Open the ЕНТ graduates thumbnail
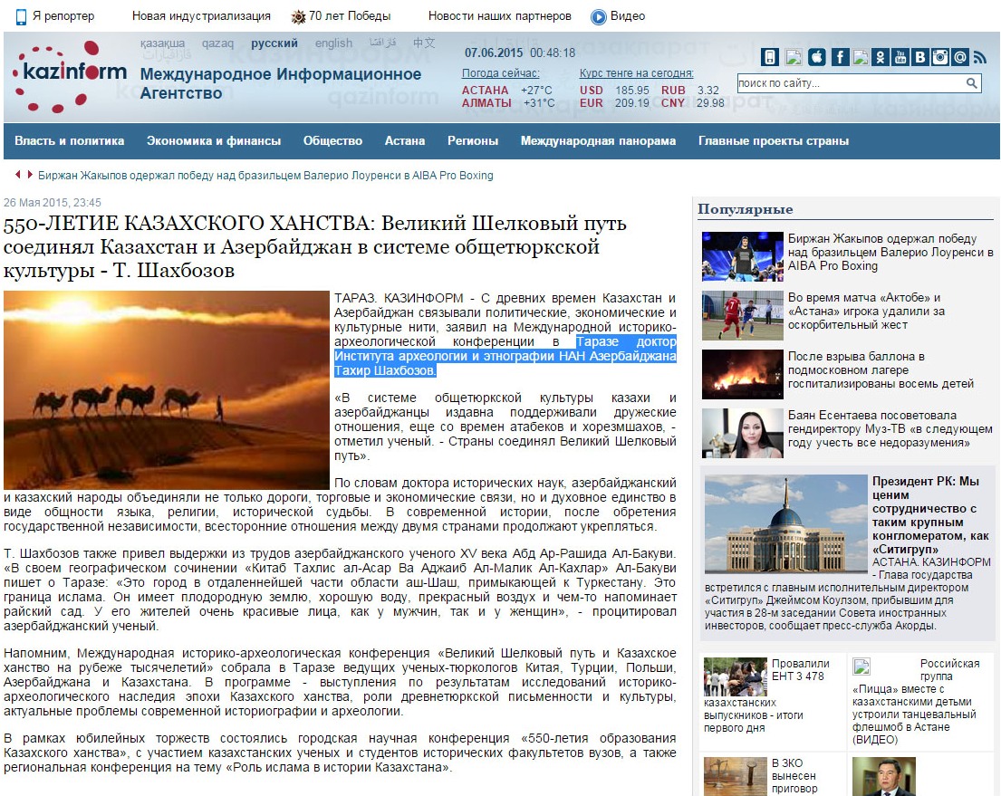 [736, 676]
